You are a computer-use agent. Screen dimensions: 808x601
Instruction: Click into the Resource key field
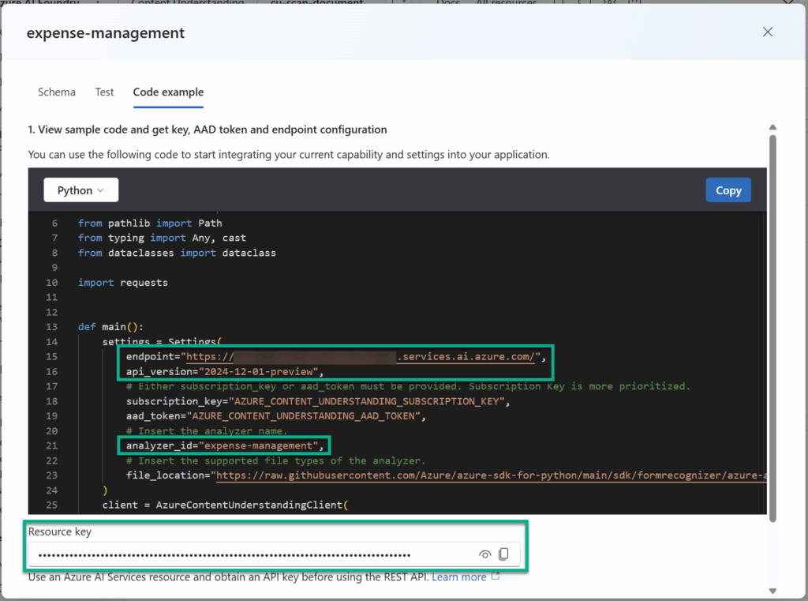coord(274,554)
